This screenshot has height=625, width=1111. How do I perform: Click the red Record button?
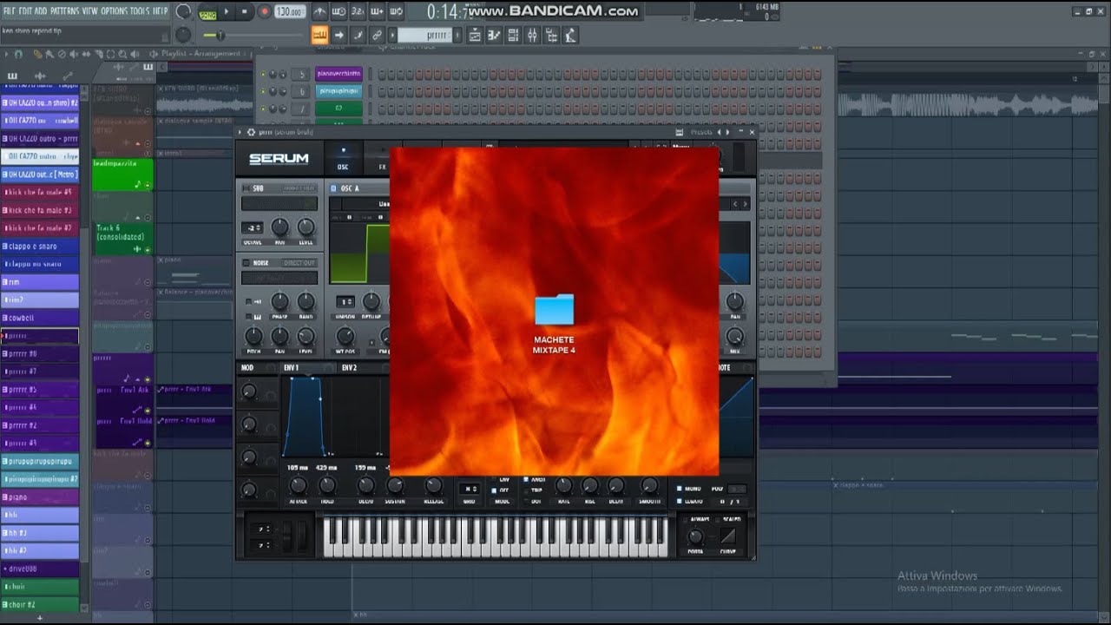pyautogui.click(x=264, y=12)
